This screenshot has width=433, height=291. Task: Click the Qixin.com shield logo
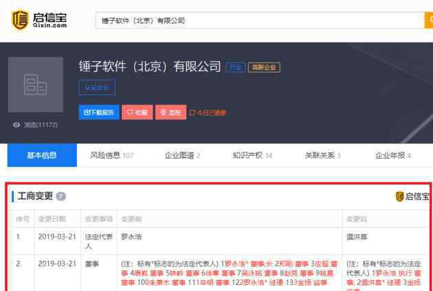click(20, 20)
